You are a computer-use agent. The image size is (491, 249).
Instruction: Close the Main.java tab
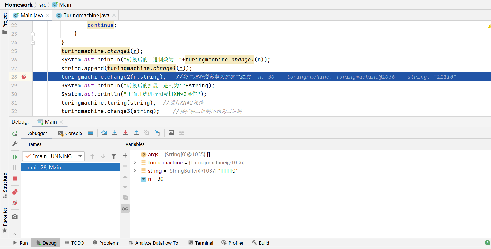[x=48, y=15]
